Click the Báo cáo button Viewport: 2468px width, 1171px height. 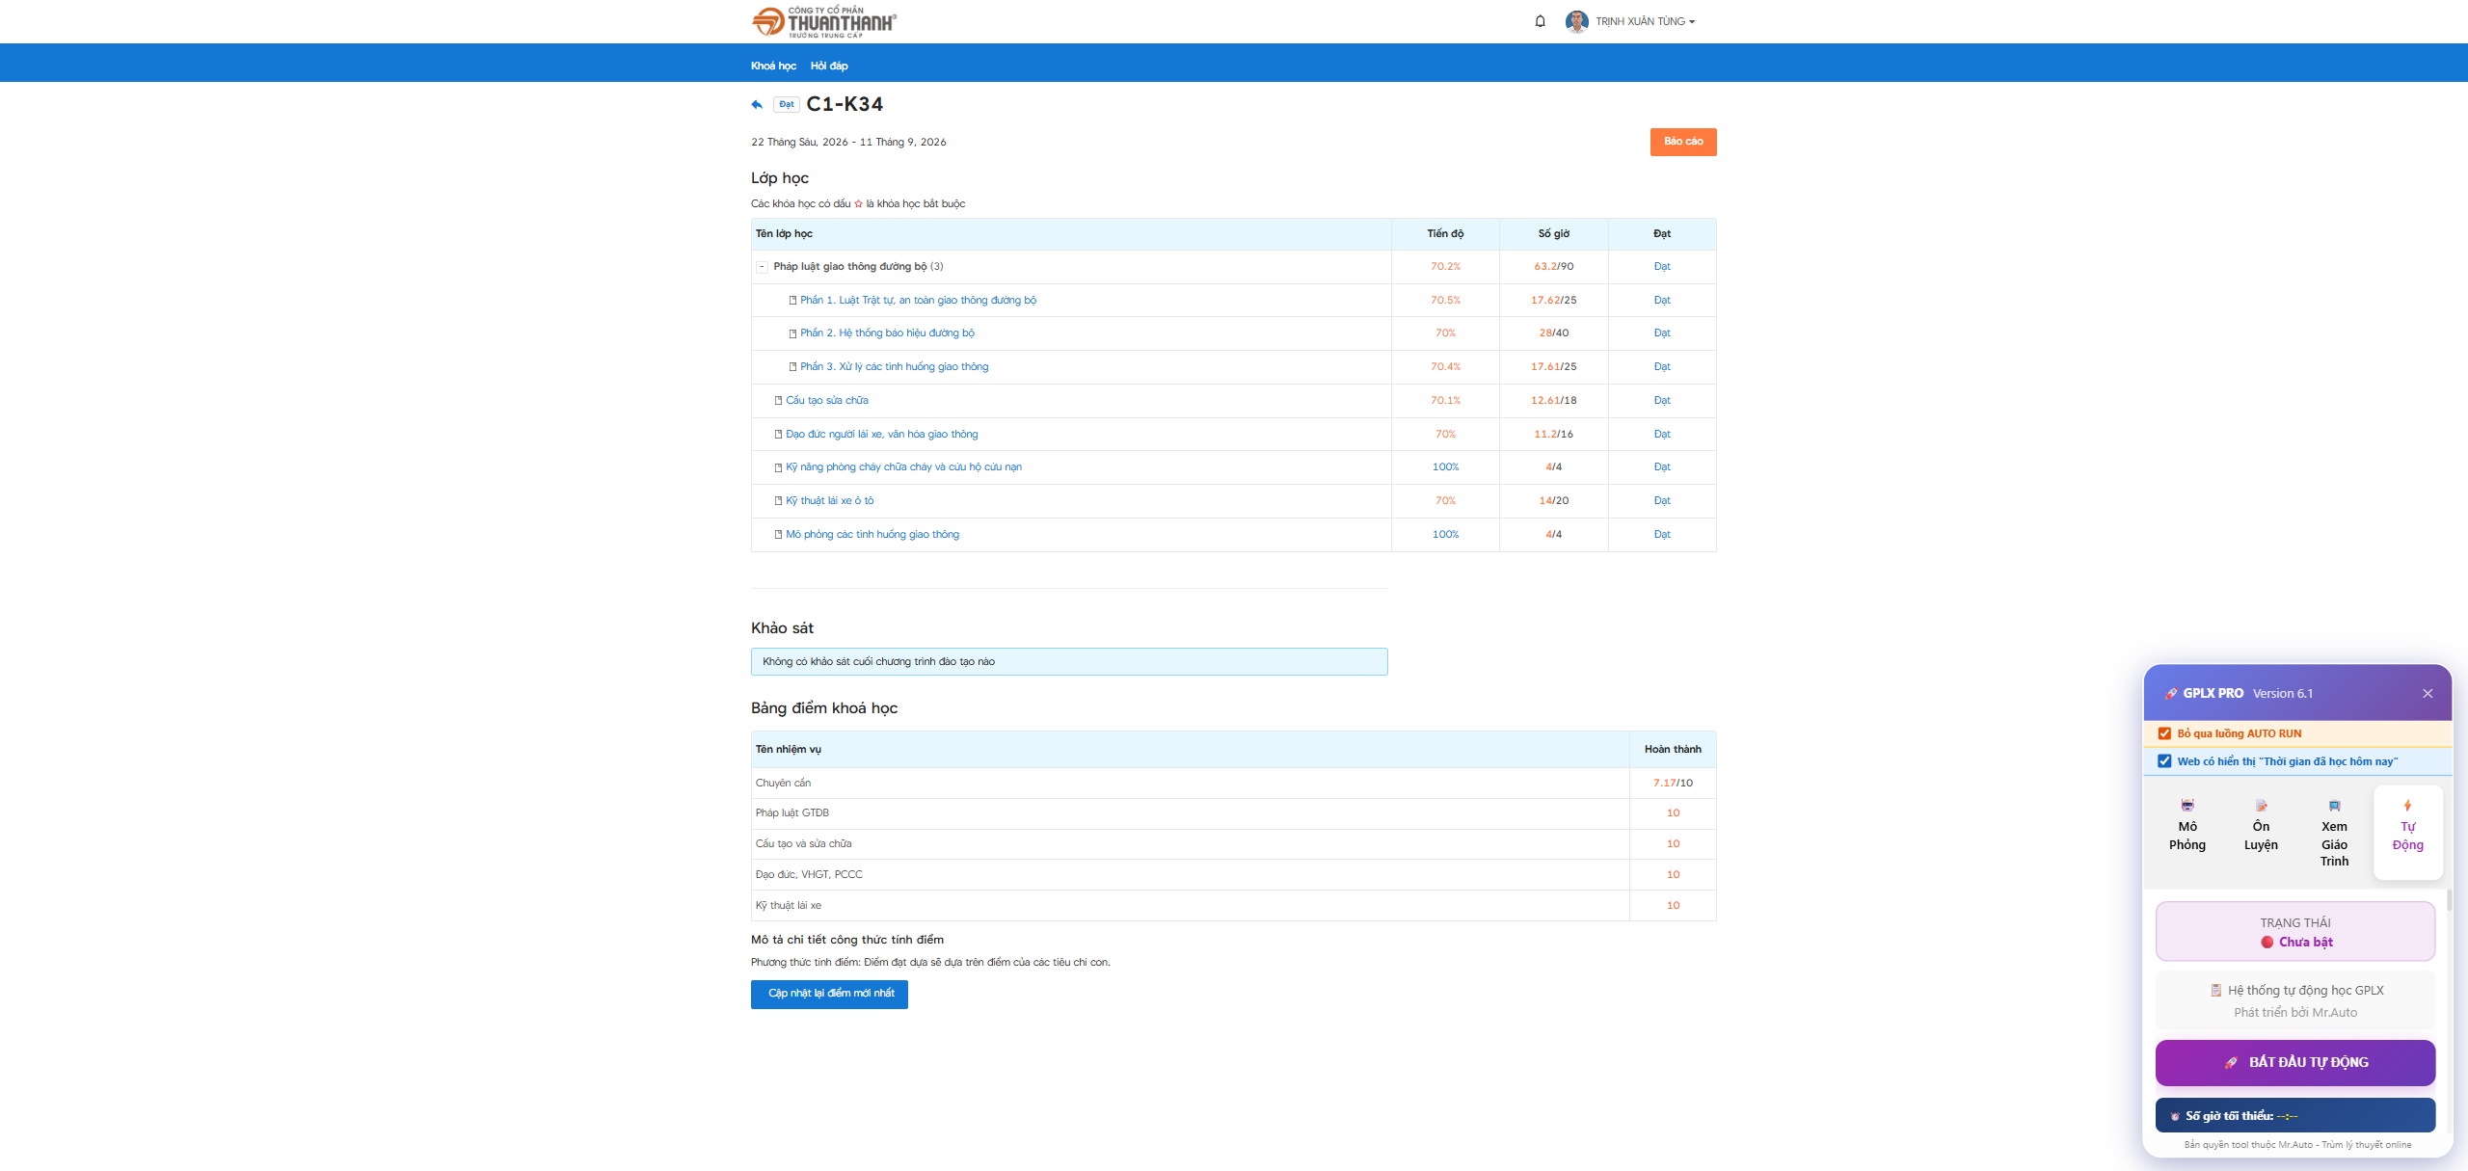tap(1683, 142)
